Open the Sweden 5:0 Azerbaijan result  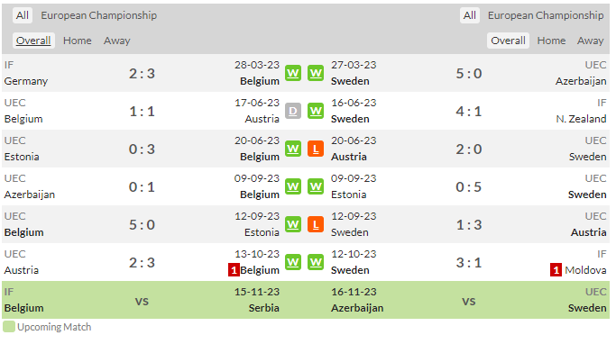coord(469,73)
